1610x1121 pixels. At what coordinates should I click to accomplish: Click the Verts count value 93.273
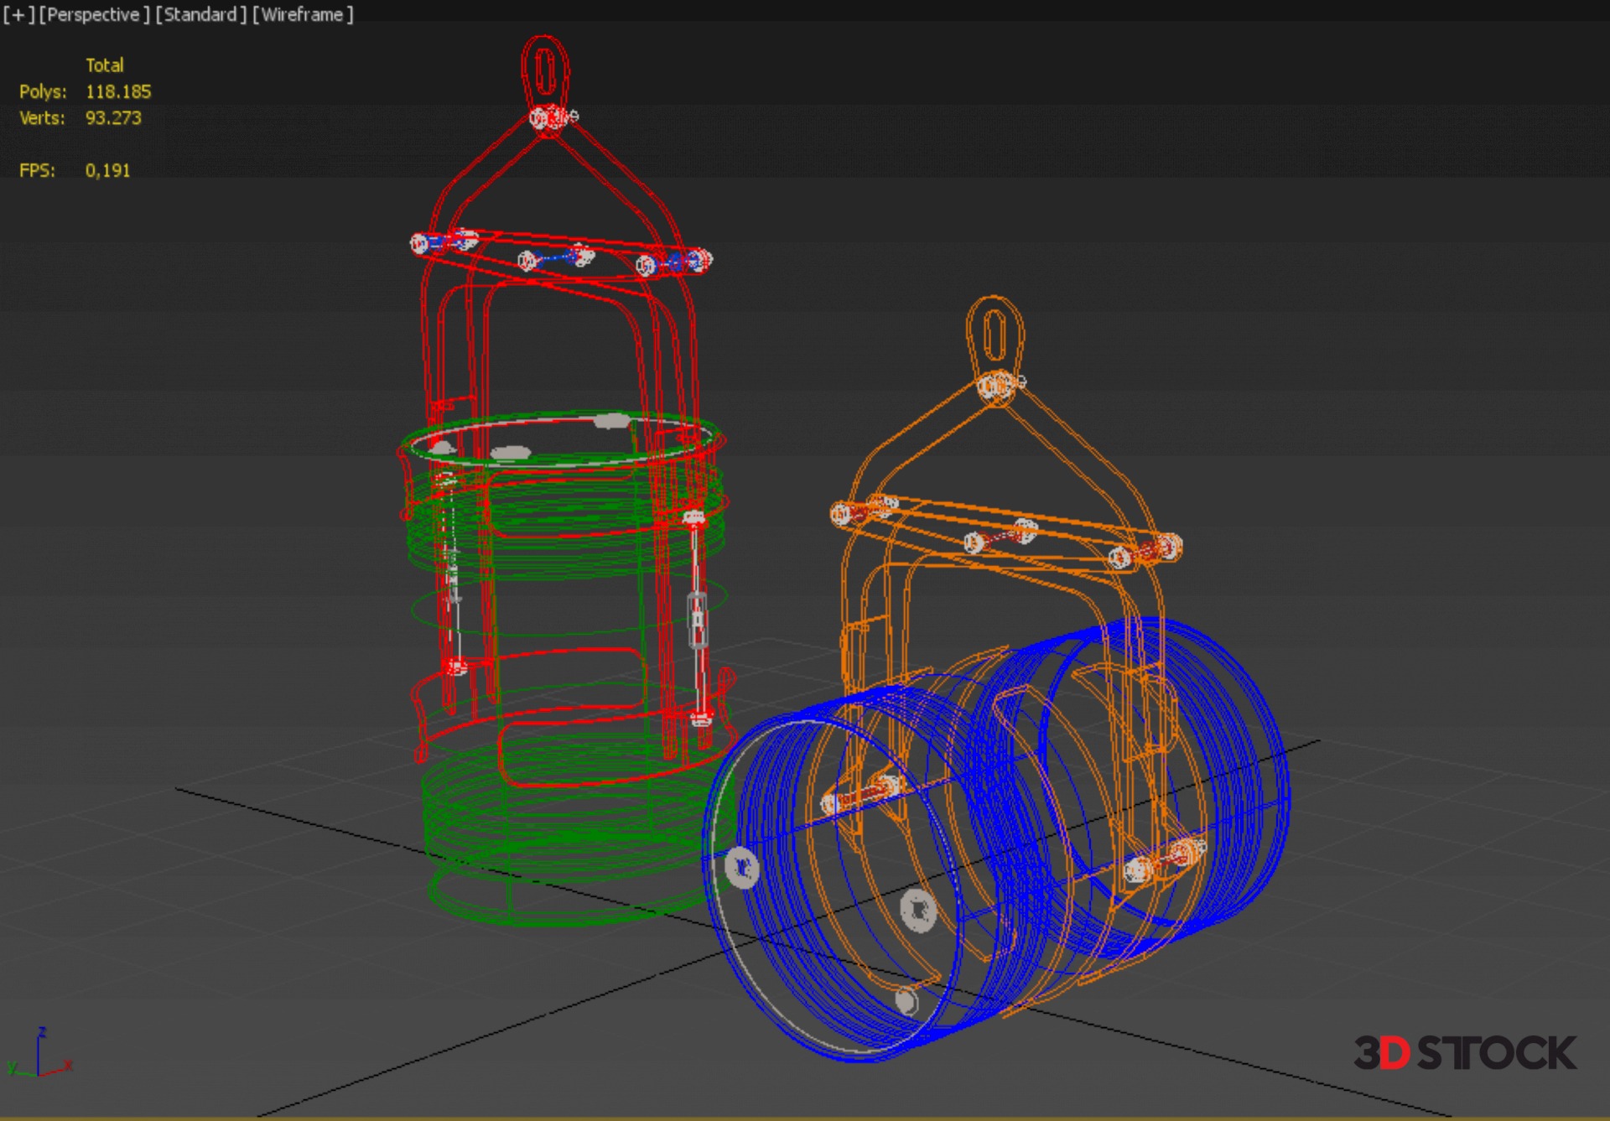(113, 118)
